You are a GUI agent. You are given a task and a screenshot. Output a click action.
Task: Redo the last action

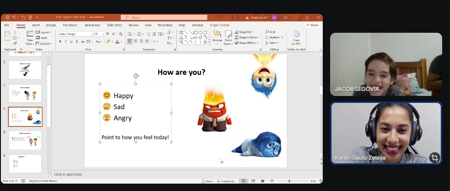click(x=23, y=18)
